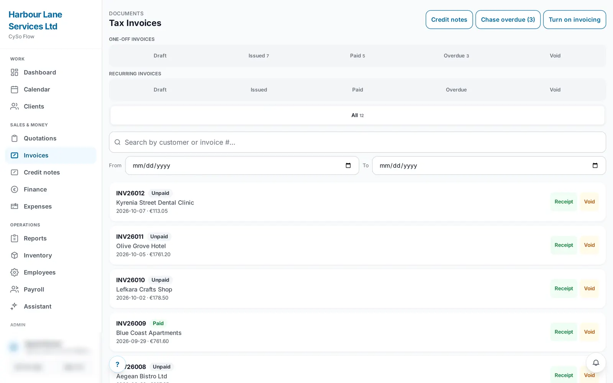Open Receipt for INV26010
Viewport: 613px width, 383px height.
[x=564, y=288]
